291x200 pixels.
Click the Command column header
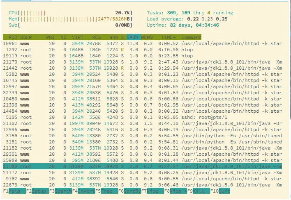click(192, 37)
